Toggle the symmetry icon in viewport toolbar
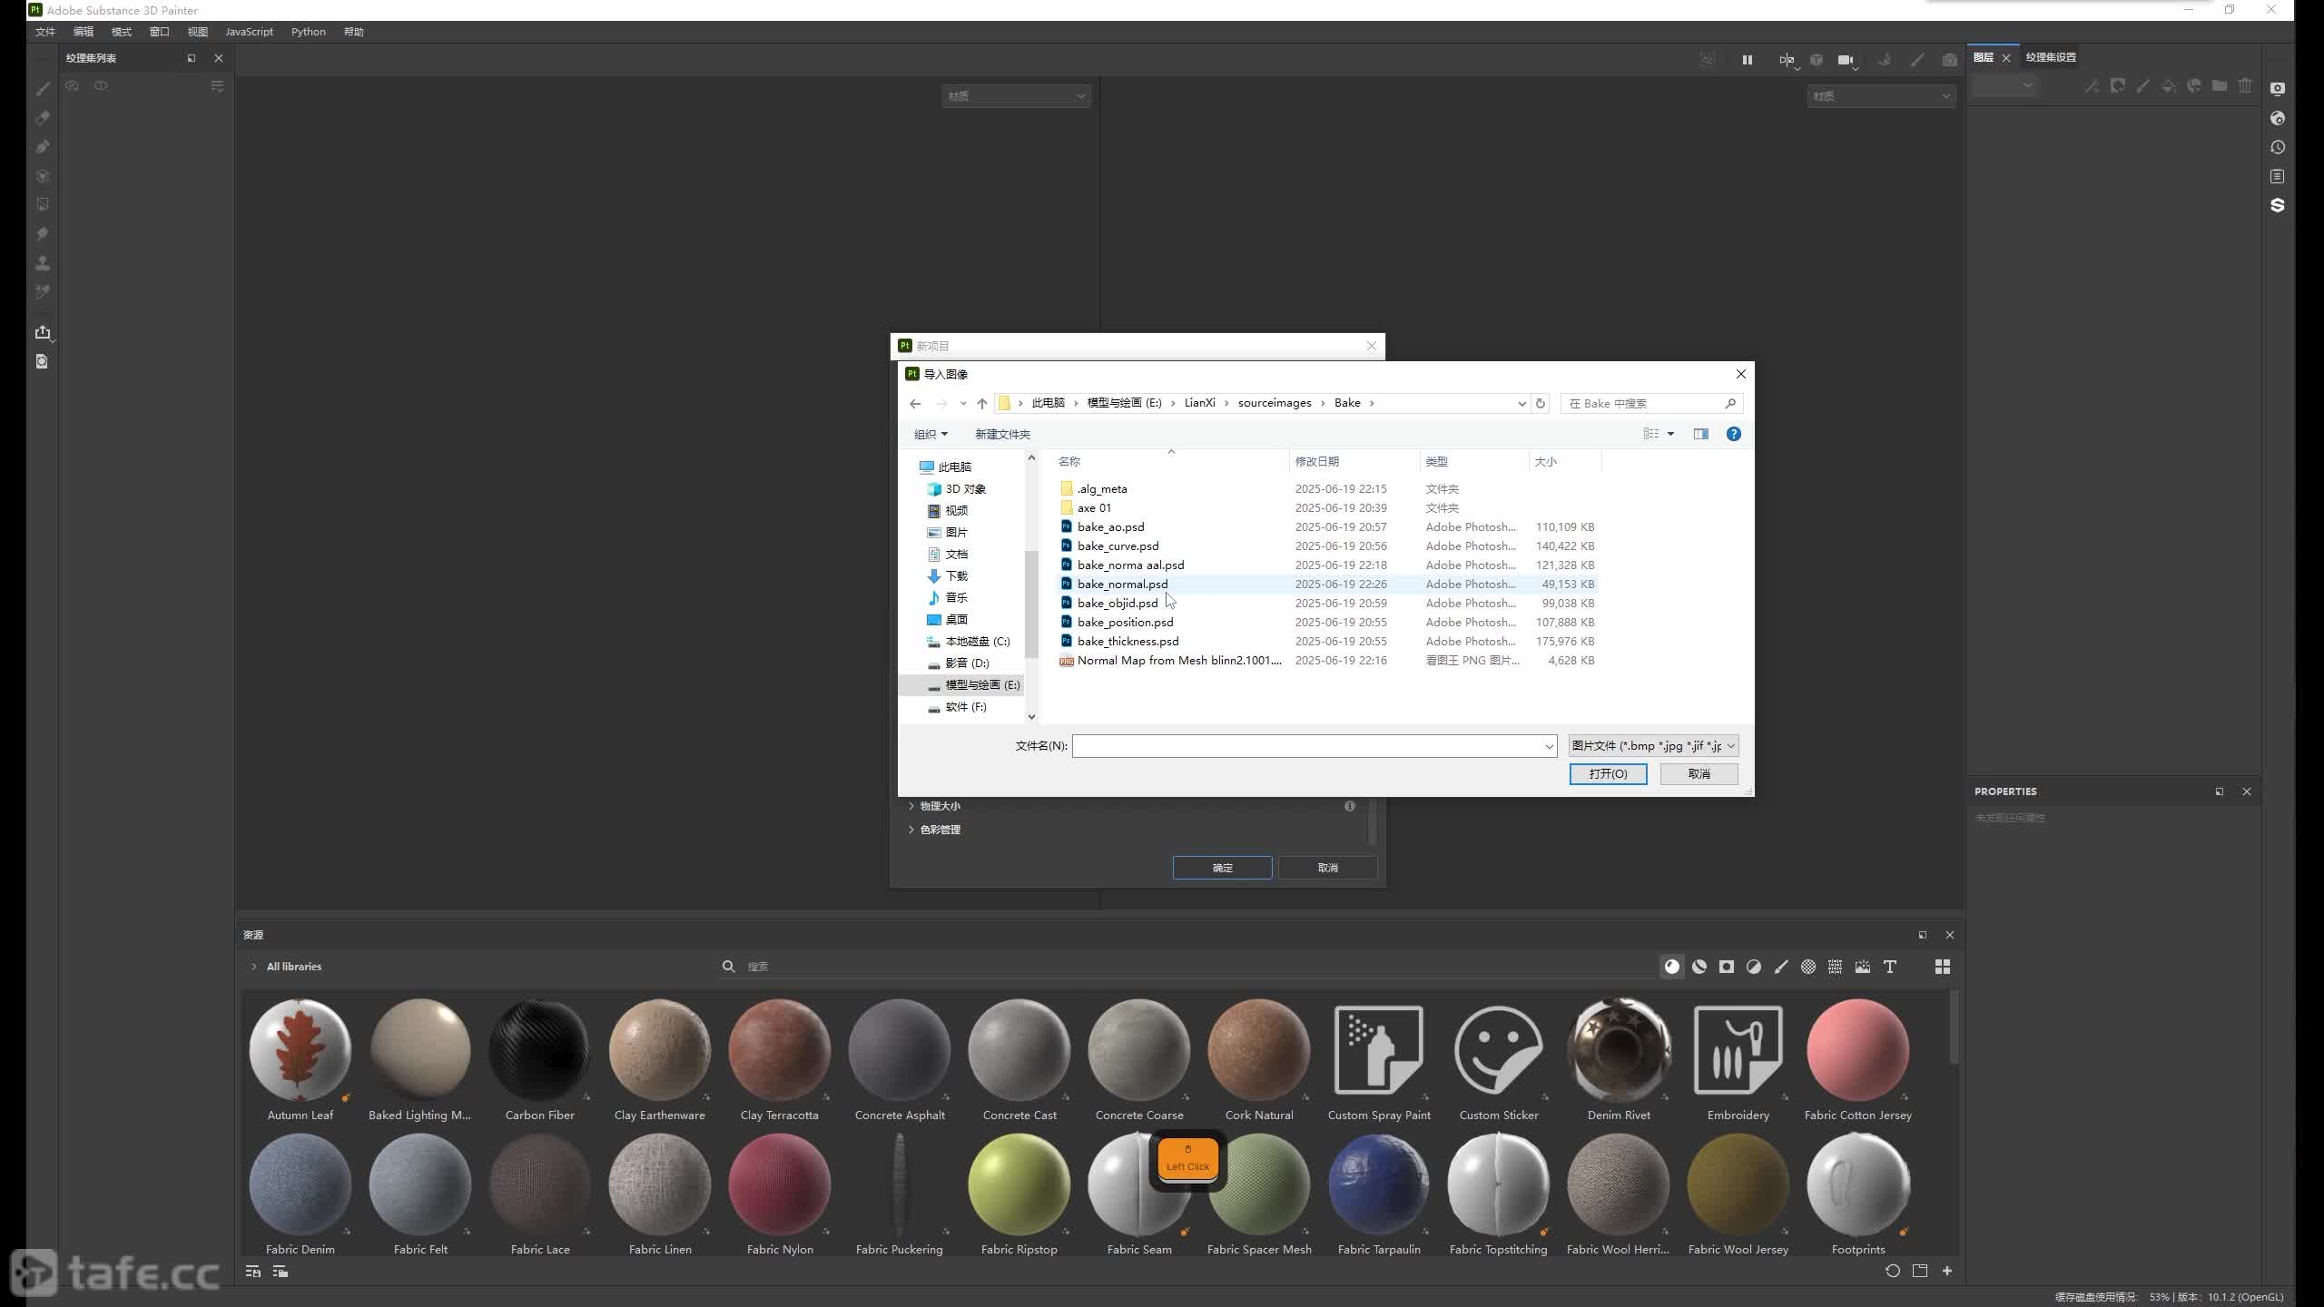Viewport: 2324px width, 1307px height. pos(1787,60)
